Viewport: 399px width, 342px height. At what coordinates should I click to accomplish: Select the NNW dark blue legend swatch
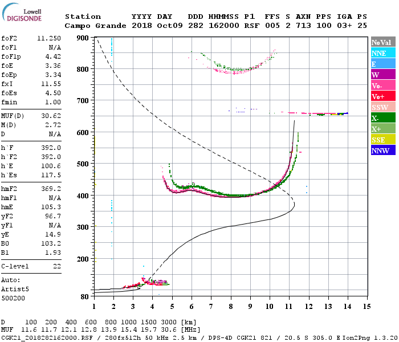point(383,150)
